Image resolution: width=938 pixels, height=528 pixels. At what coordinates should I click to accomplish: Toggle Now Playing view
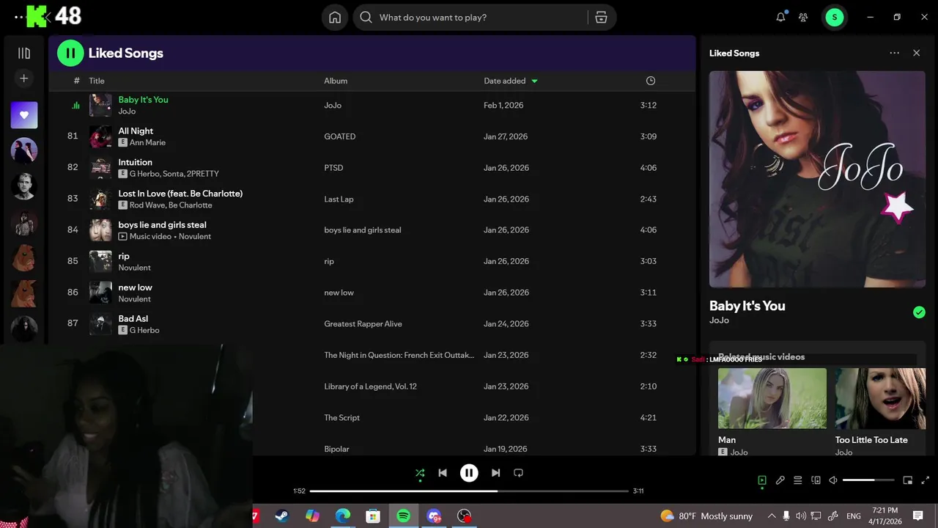coord(762,480)
